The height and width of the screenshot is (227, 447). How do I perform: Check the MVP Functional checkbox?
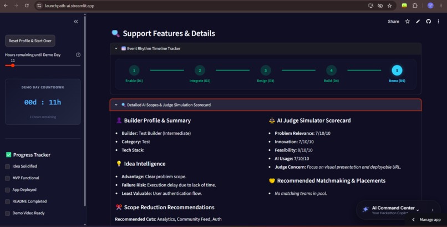(8, 178)
